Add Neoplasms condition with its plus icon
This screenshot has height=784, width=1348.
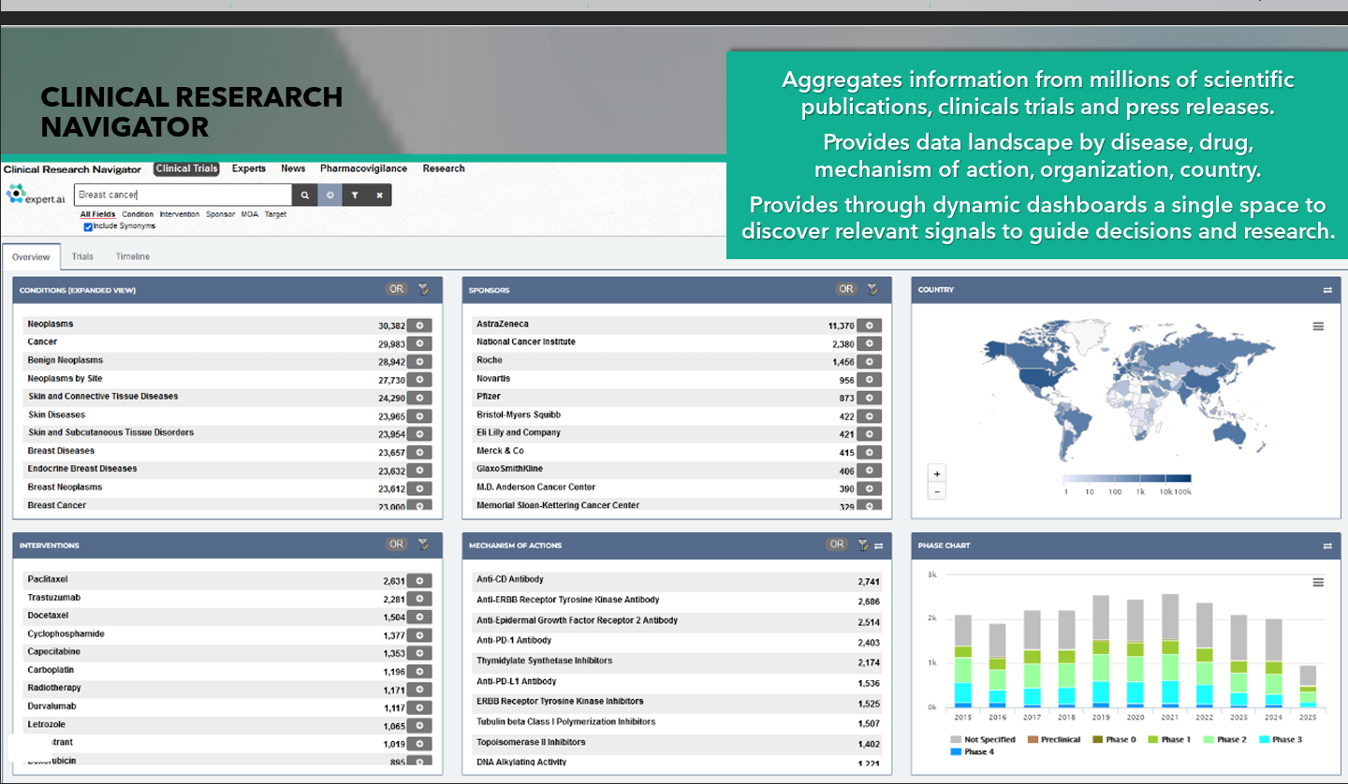click(x=419, y=325)
